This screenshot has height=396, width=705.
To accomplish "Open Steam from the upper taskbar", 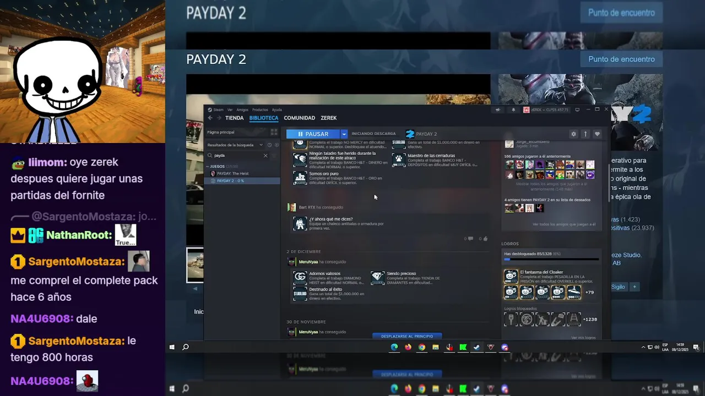I will tap(477, 347).
